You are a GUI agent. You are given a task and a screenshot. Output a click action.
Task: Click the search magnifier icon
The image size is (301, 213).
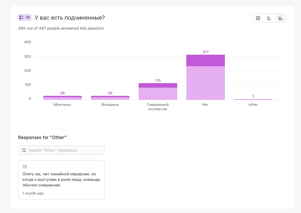click(x=24, y=150)
